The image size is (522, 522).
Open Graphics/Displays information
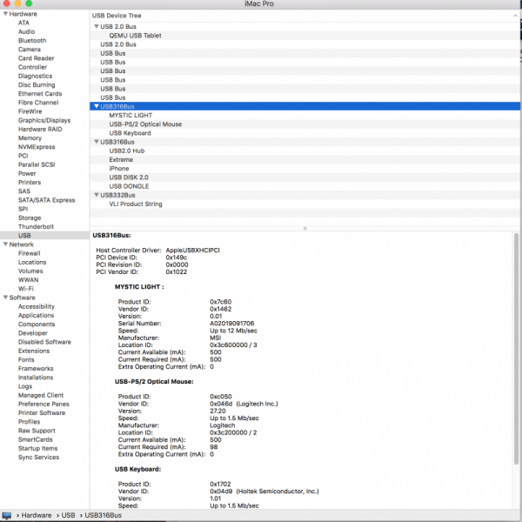pos(44,120)
